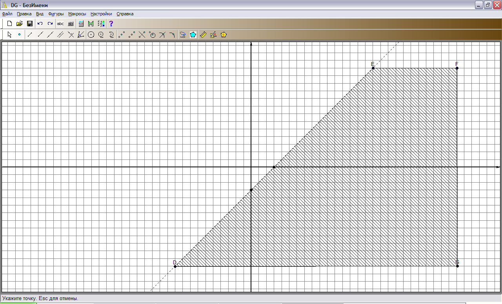Open the Файл menu
Image resolution: width=502 pixels, height=304 pixels.
[x=7, y=14]
